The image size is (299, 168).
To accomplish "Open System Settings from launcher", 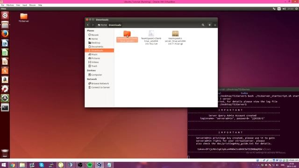I will (x=5, y=89).
